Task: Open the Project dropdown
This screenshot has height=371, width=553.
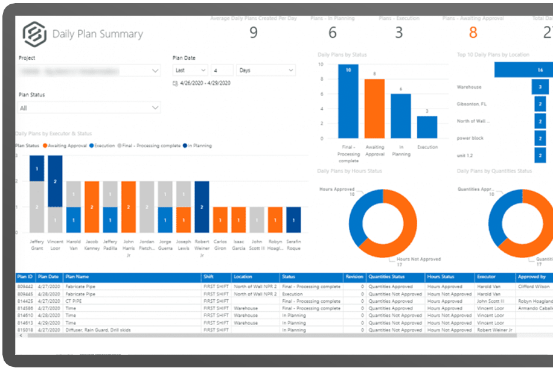Action: click(x=89, y=71)
